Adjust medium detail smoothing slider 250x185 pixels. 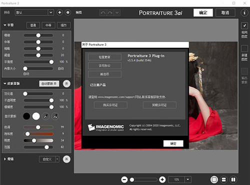click(x=38, y=42)
